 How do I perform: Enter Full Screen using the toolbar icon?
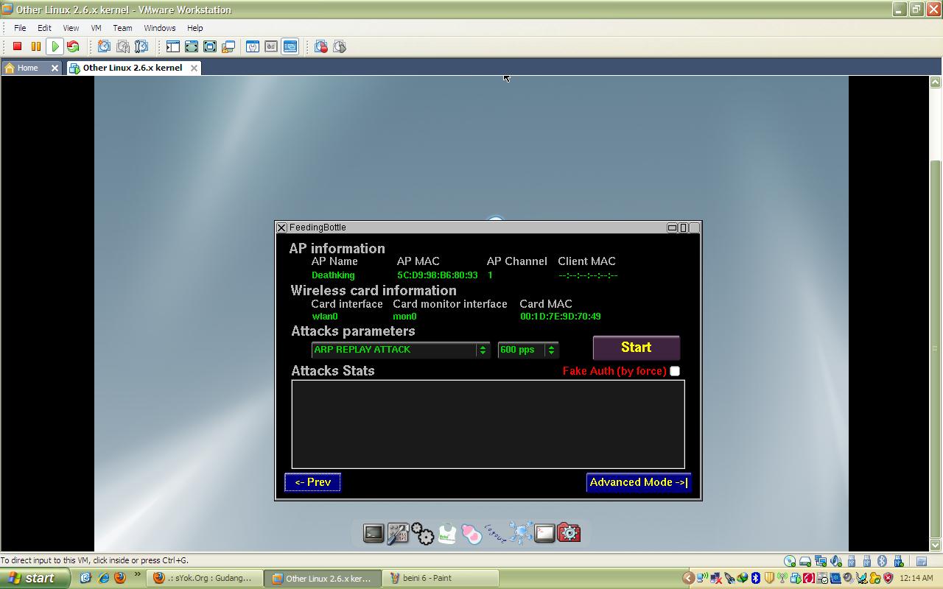(x=210, y=46)
